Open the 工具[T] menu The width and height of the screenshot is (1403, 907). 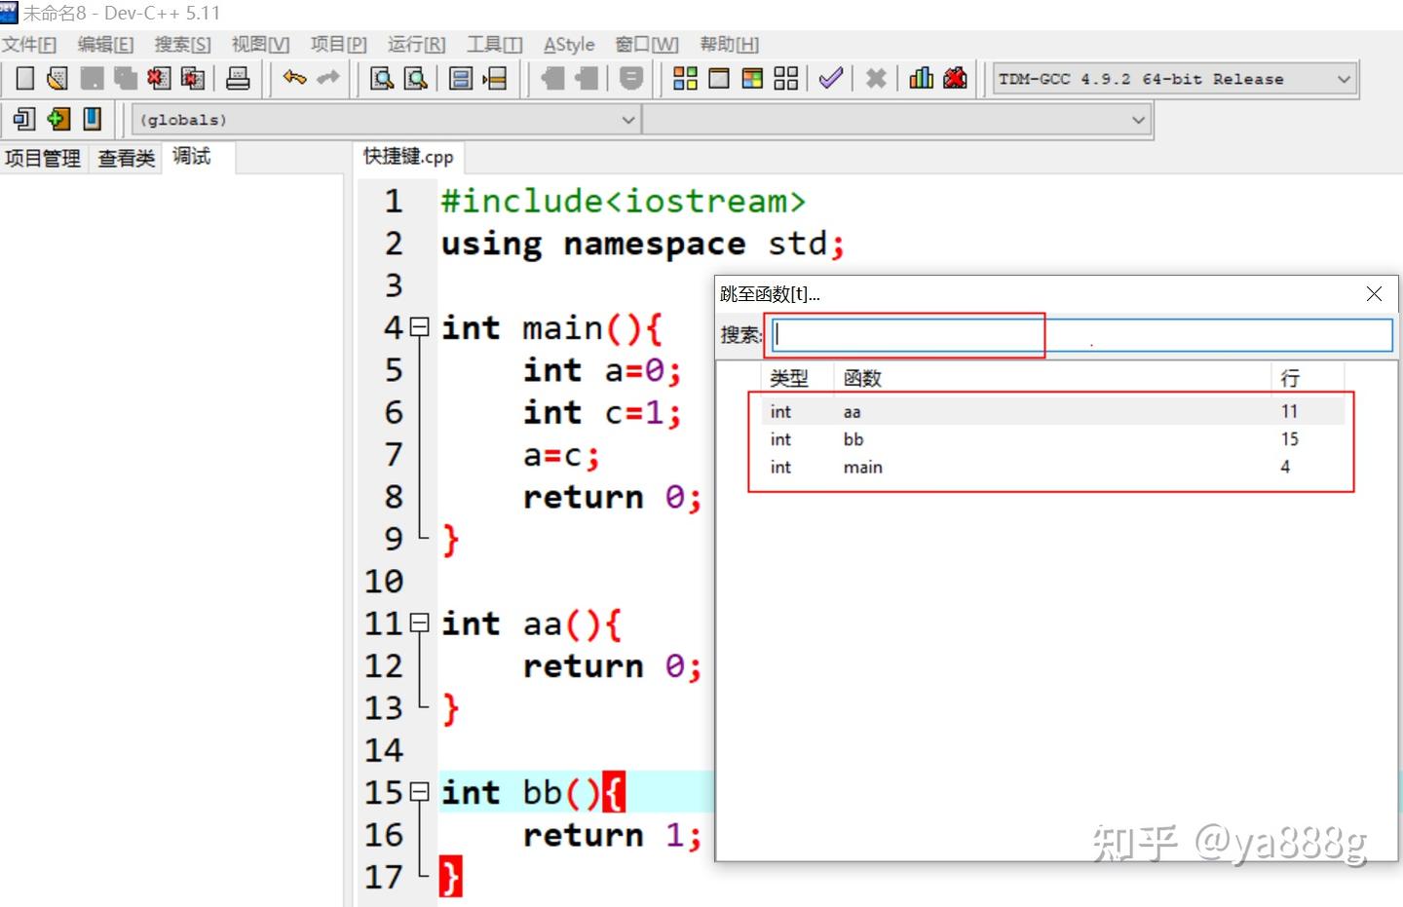(x=494, y=44)
